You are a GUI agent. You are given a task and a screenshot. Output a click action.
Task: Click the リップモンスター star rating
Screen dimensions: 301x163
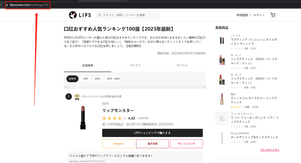click(114, 118)
